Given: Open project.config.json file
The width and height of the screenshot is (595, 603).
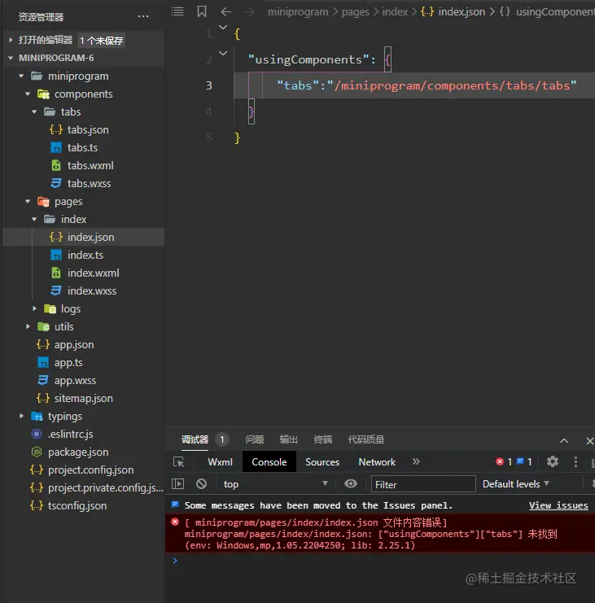Looking at the screenshot, I should [91, 470].
